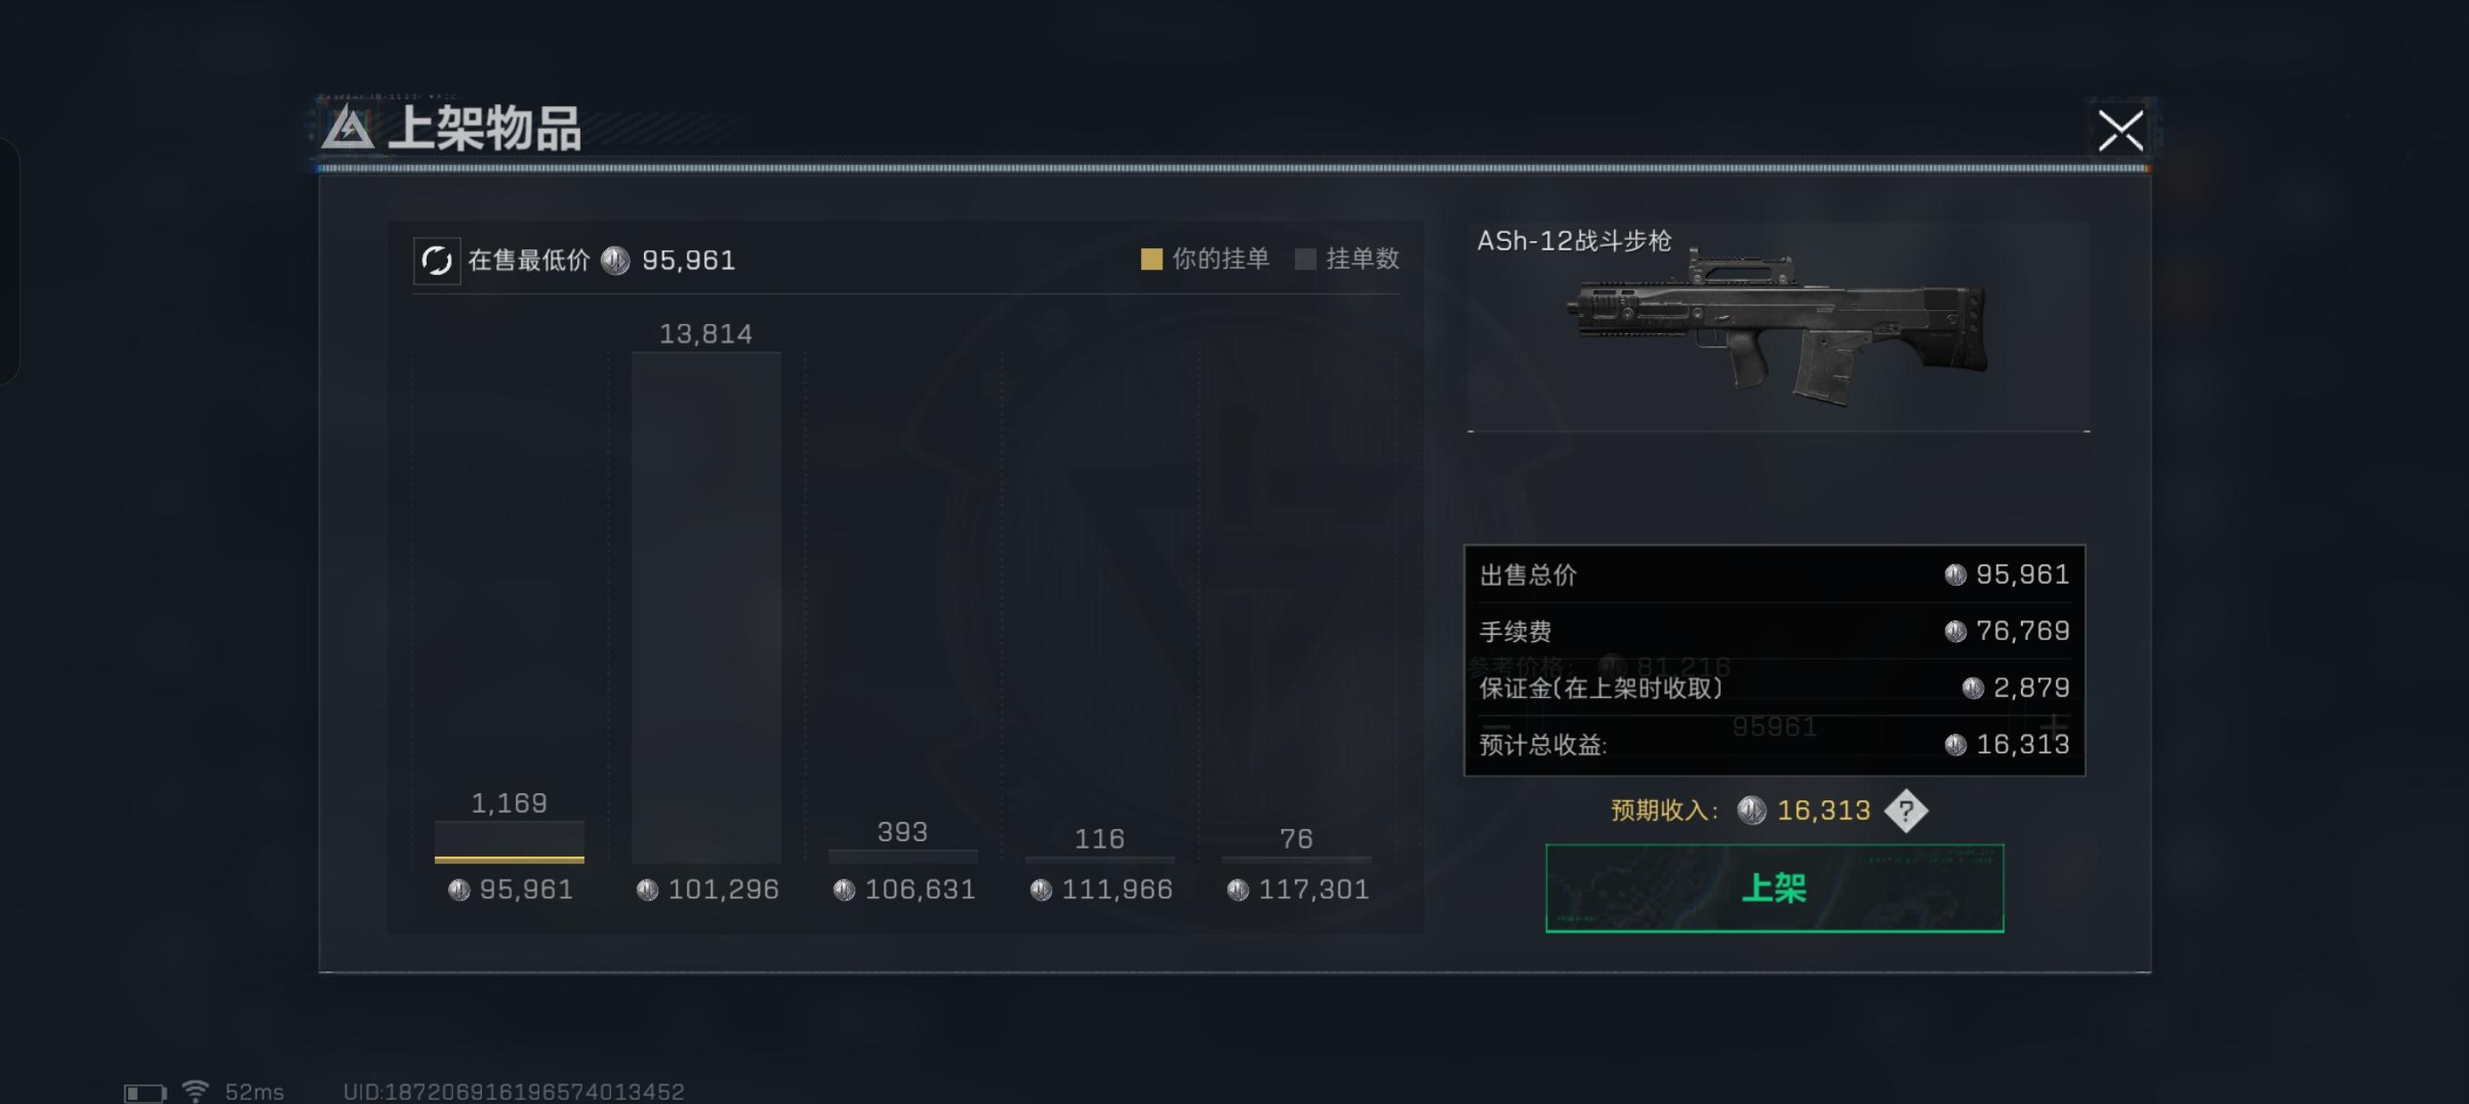Click the coin icon beside 预期收入
2469x1104 pixels.
coord(1751,811)
